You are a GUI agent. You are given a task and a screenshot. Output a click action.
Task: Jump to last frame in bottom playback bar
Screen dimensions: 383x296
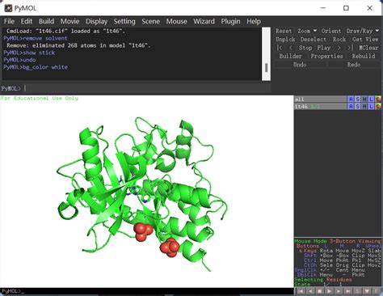348,291
